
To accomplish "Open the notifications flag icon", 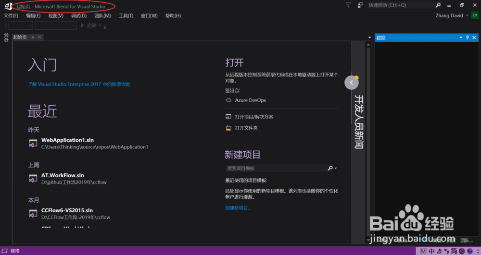I will [348, 5].
